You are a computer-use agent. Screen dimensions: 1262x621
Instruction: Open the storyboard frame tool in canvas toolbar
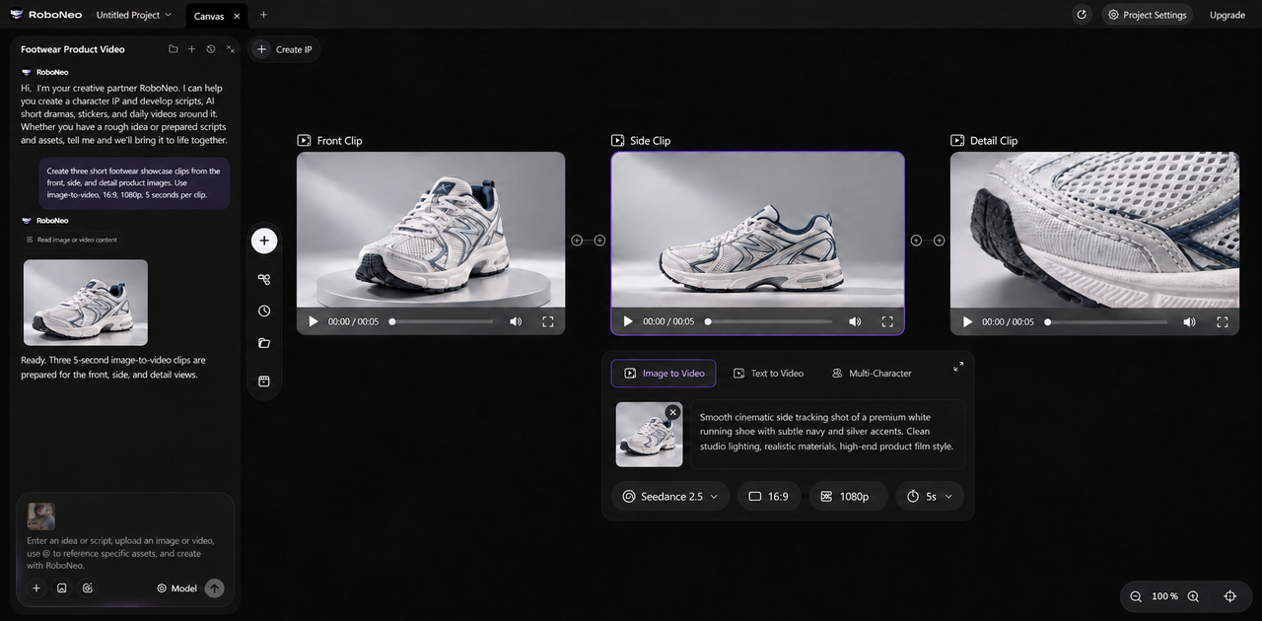pyautogui.click(x=264, y=380)
